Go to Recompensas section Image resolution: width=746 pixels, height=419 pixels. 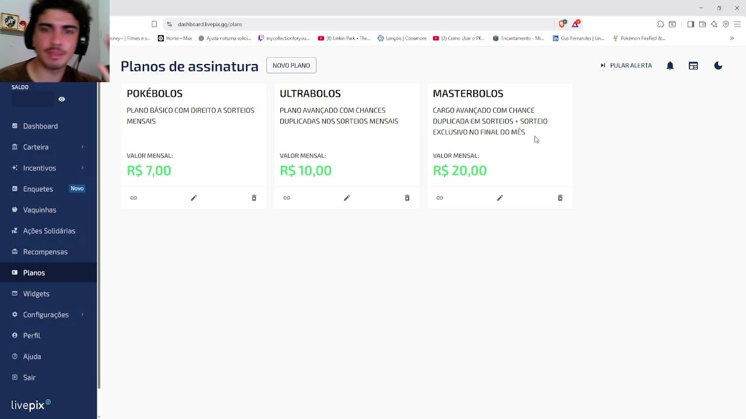pos(45,252)
